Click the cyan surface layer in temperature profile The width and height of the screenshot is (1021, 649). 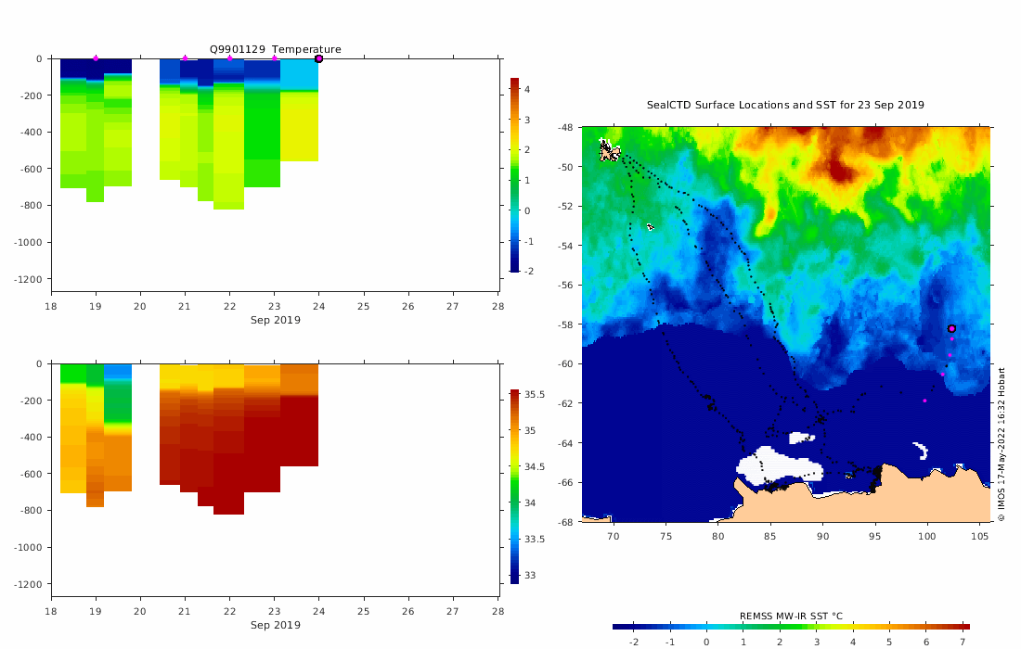tap(300, 75)
